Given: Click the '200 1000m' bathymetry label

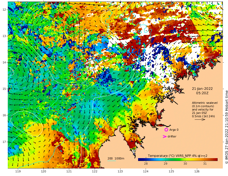Looking at the screenshot, I should pyautogui.click(x=116, y=158).
